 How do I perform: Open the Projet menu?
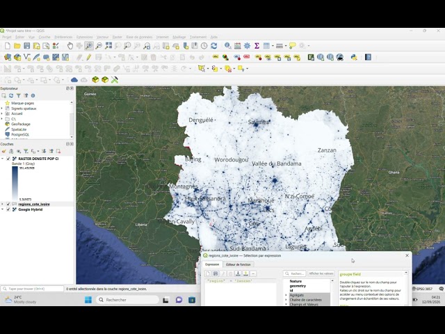point(6,37)
